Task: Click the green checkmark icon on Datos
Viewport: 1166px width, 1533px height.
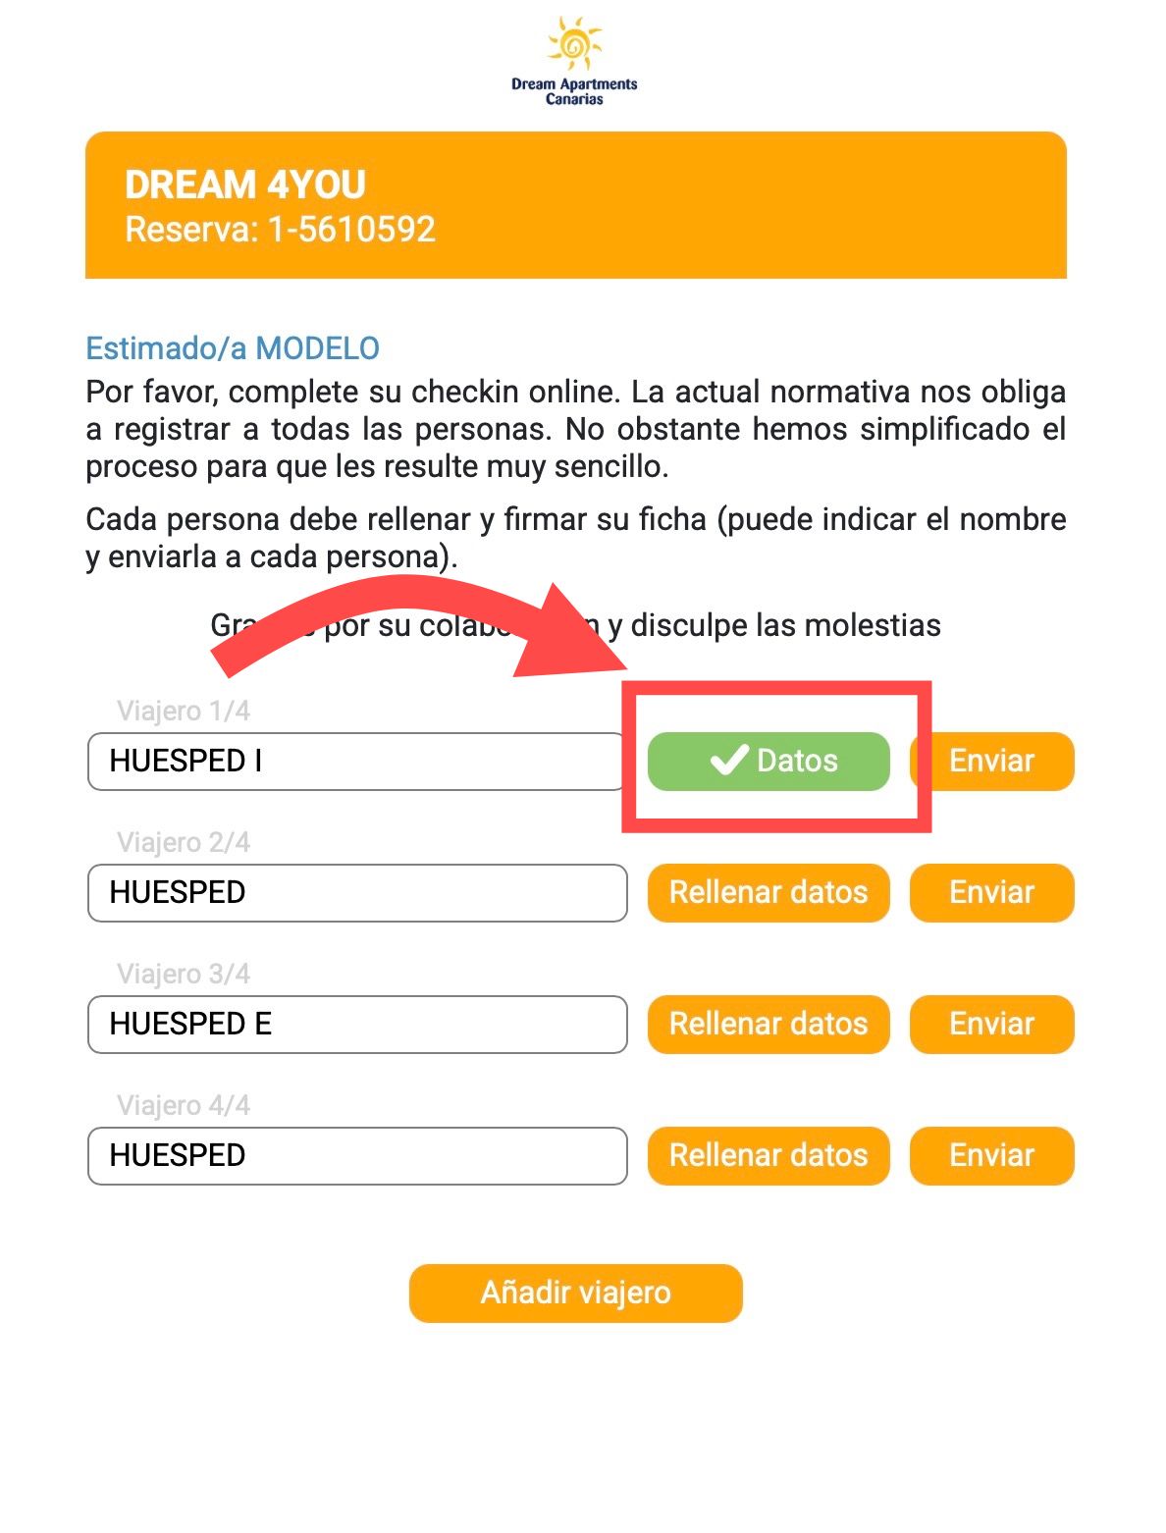Action: [728, 761]
